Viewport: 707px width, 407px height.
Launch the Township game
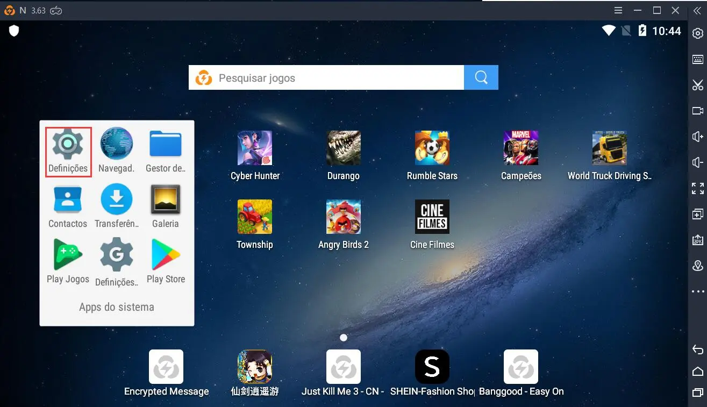point(255,225)
